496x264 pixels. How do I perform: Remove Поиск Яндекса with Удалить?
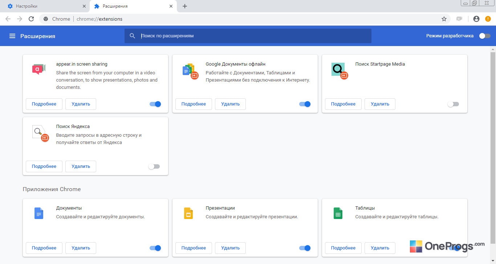81,166
